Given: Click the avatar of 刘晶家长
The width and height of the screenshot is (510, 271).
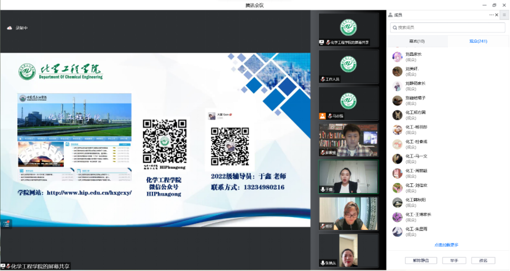Looking at the screenshot, I should pos(397,57).
